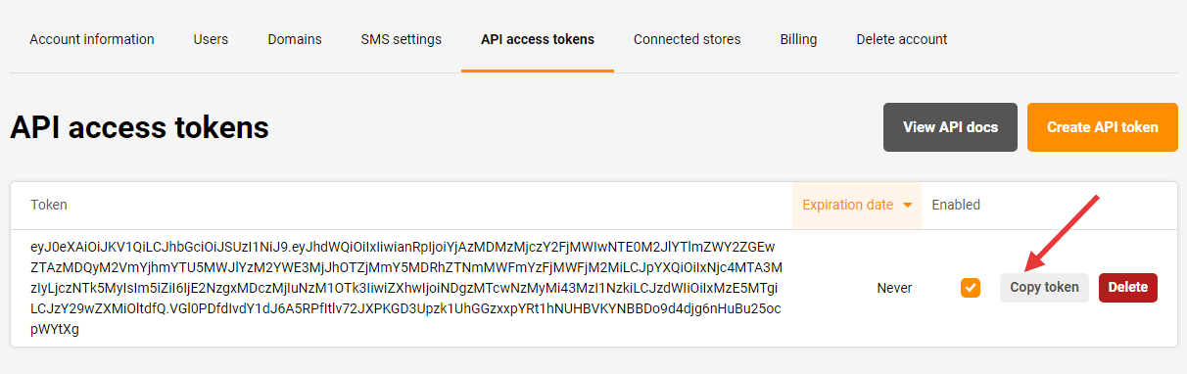Delete the token with red Delete button

1128,288
